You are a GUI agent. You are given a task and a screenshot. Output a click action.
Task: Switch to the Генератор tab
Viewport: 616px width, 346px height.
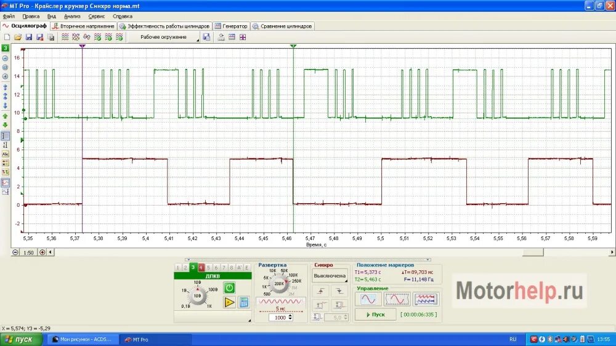231,26
